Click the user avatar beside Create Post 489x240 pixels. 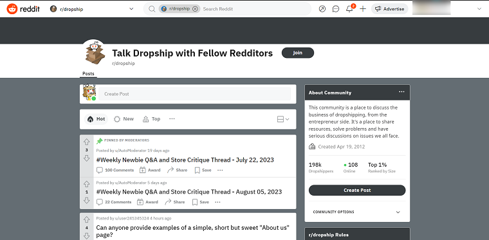click(89, 93)
